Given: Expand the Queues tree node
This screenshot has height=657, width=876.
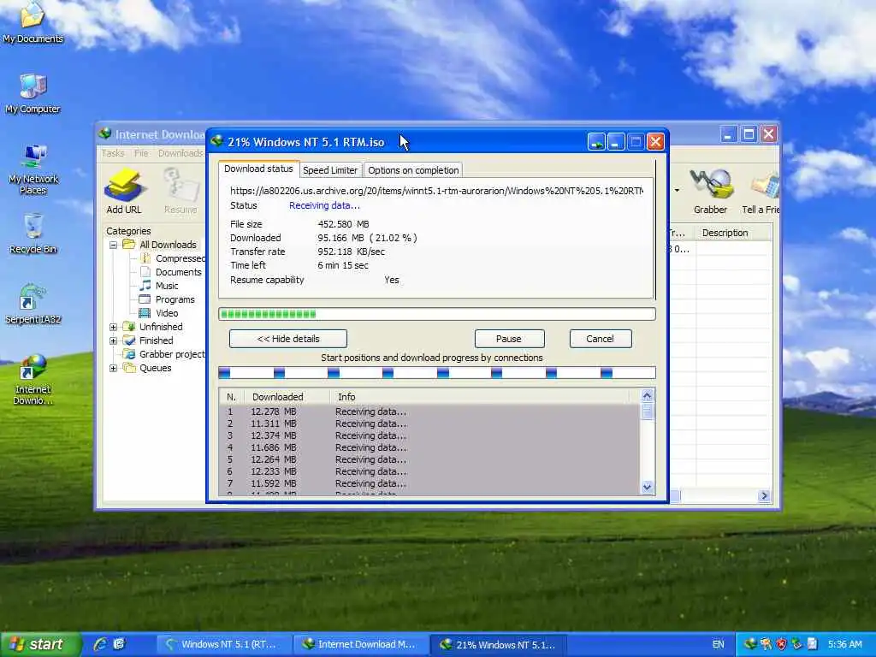Looking at the screenshot, I should (x=114, y=368).
